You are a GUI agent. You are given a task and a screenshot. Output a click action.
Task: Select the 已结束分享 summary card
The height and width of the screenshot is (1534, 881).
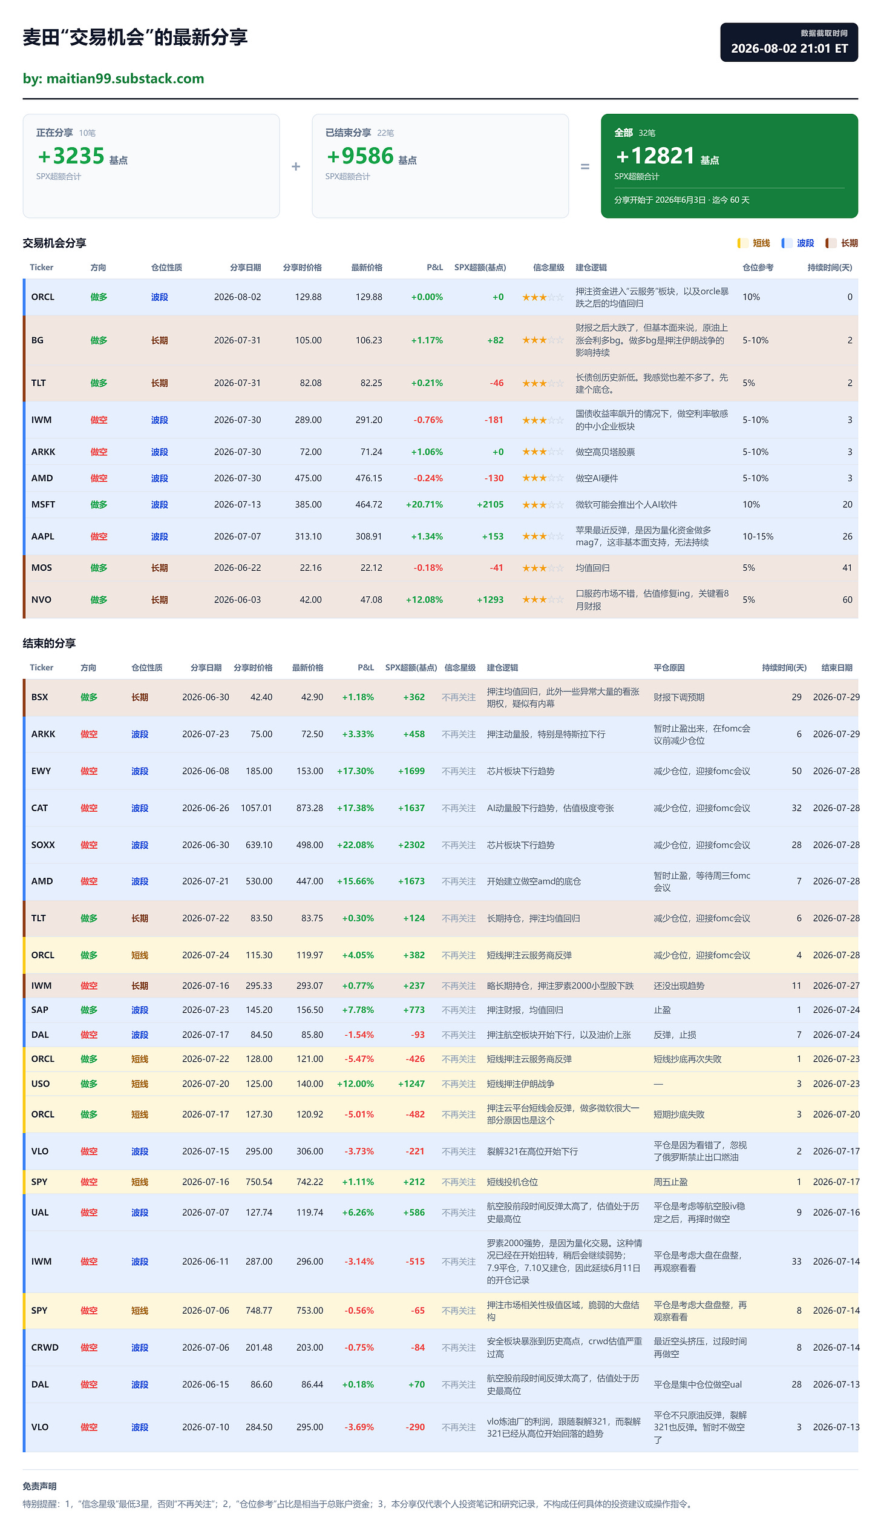pyautogui.click(x=440, y=166)
